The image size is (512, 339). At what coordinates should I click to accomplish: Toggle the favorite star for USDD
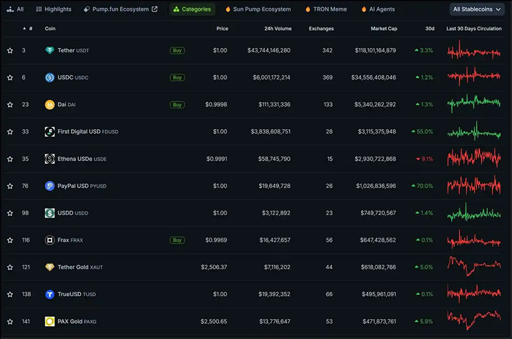click(x=10, y=213)
